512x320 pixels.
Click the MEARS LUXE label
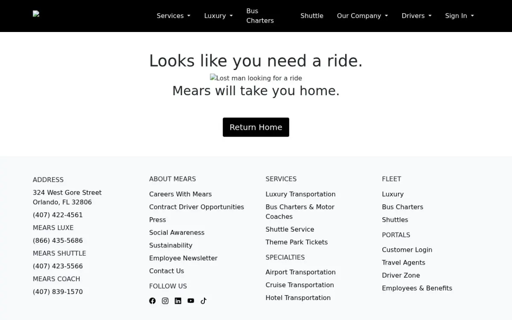click(x=53, y=228)
